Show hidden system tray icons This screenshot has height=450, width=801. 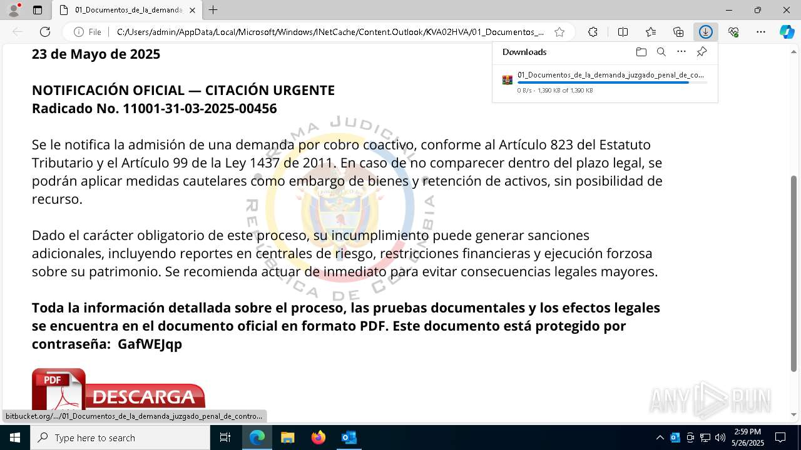660,437
